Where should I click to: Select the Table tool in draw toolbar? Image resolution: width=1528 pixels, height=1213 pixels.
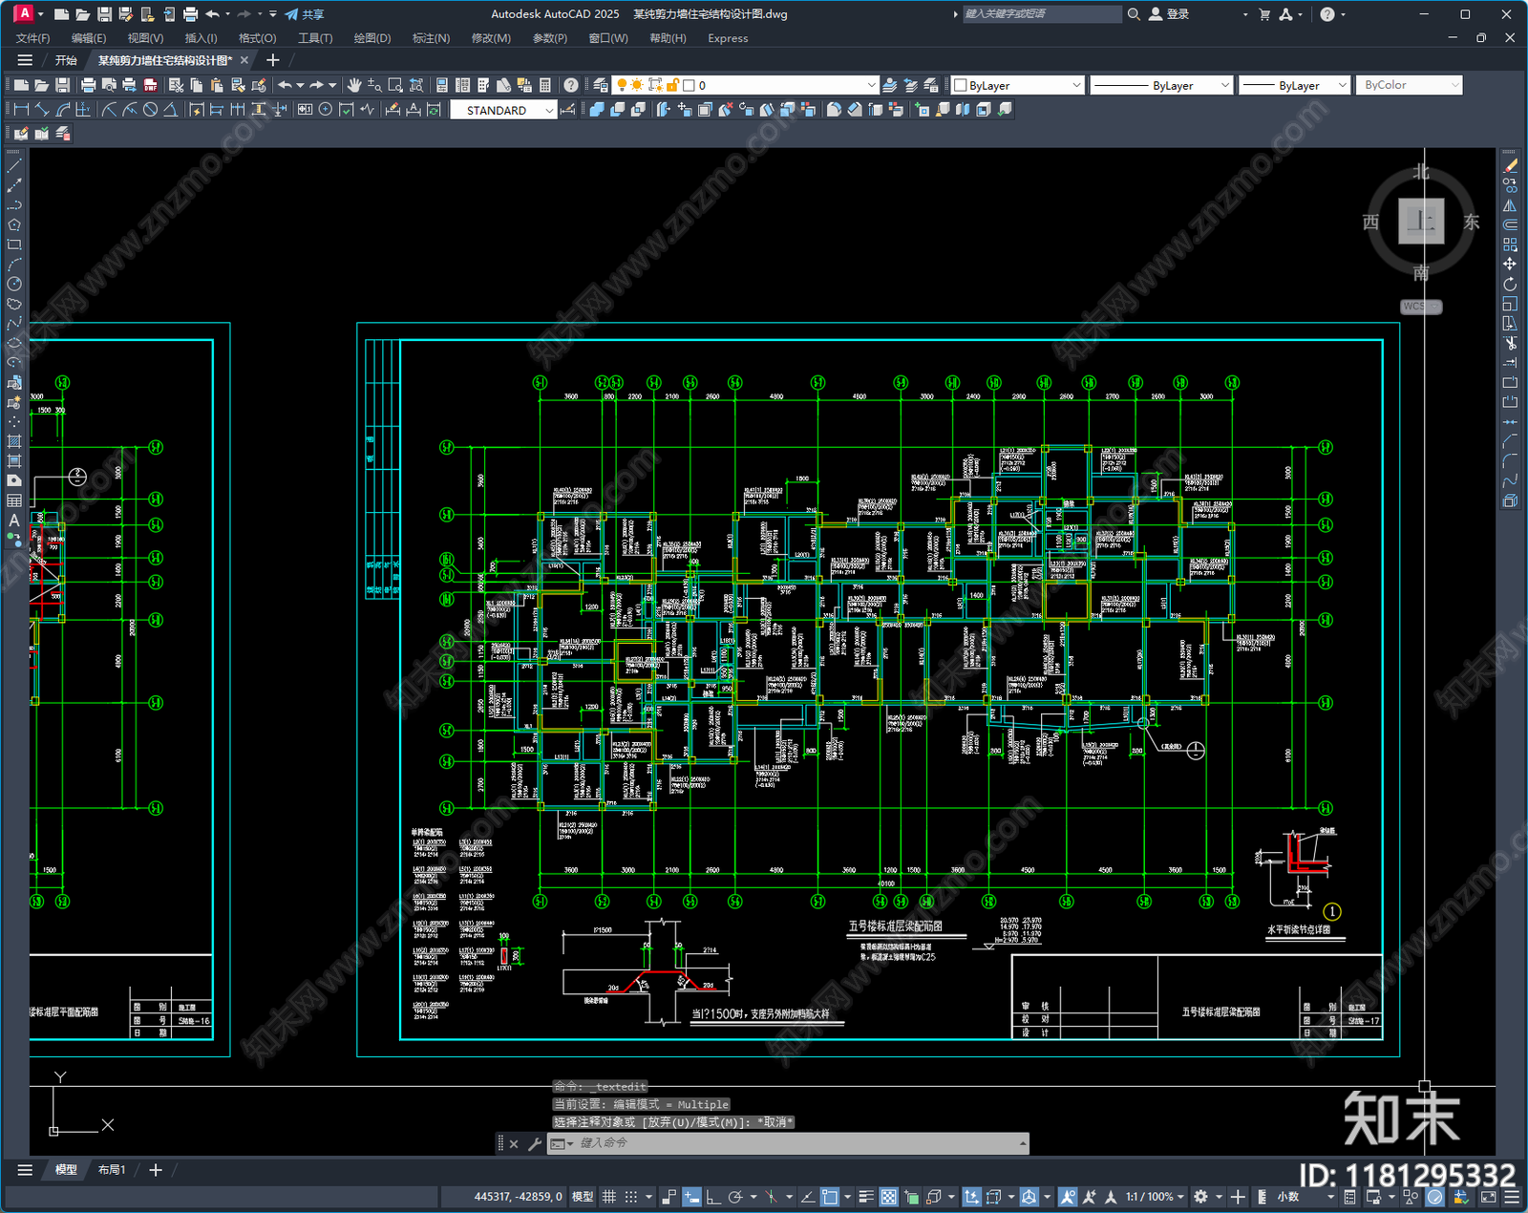(14, 500)
